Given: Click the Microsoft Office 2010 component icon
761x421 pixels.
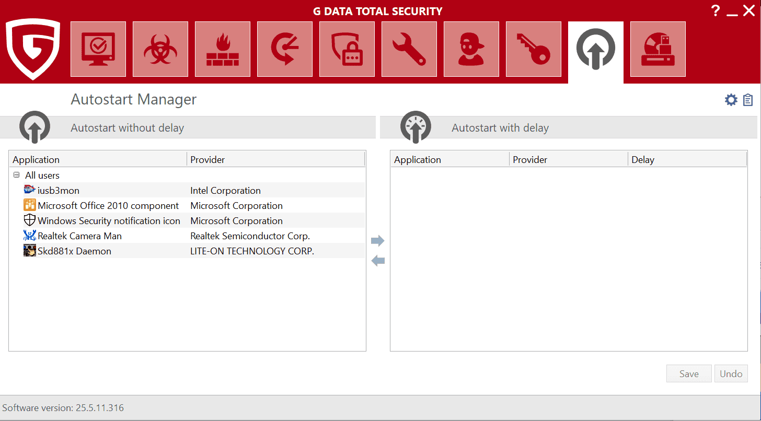Looking at the screenshot, I should click(30, 205).
